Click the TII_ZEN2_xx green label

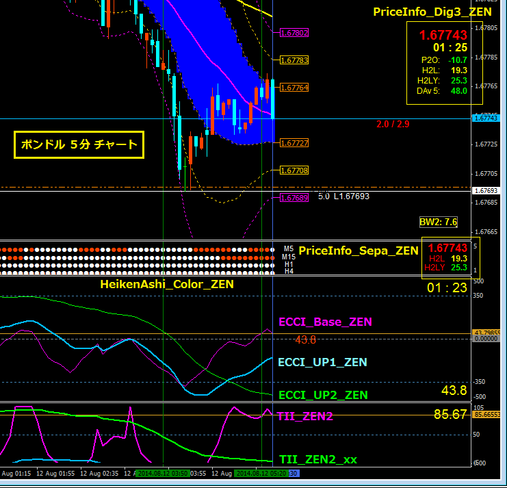[x=318, y=459]
